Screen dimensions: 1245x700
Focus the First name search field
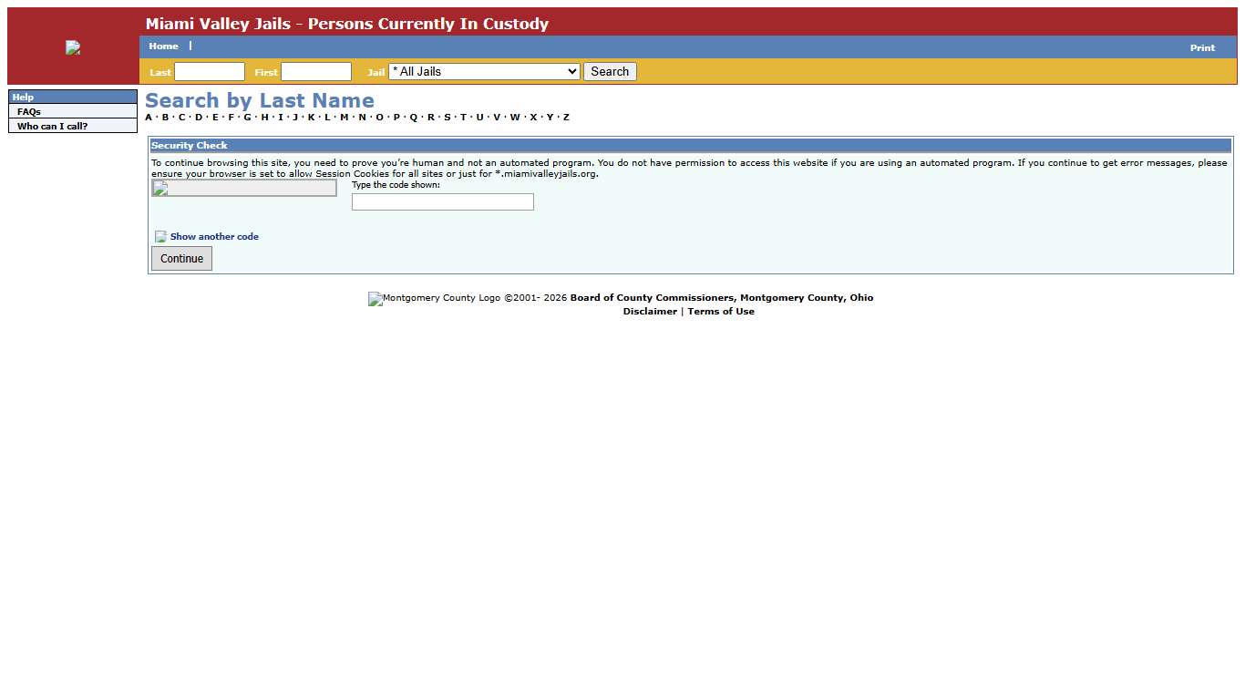(316, 72)
